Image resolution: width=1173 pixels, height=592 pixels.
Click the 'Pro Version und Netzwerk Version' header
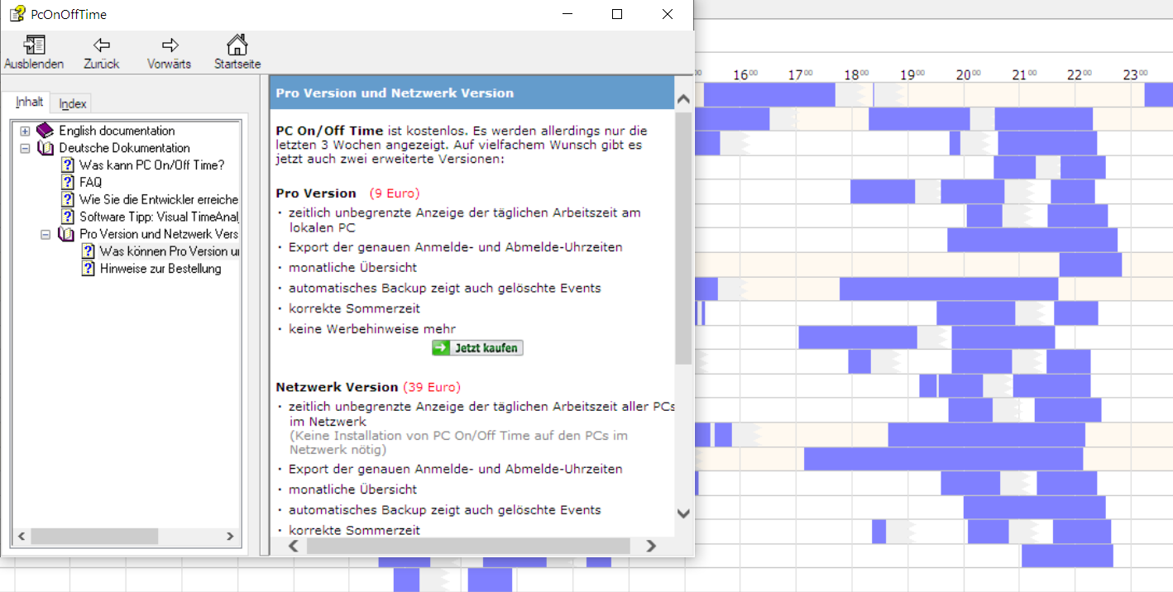click(x=395, y=93)
